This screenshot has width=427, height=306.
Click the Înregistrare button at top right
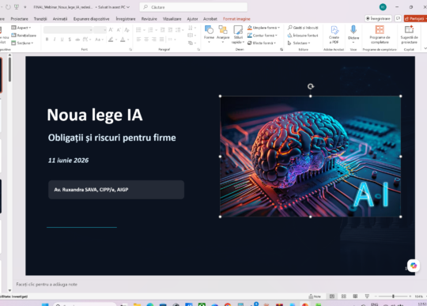pyautogui.click(x=378, y=18)
